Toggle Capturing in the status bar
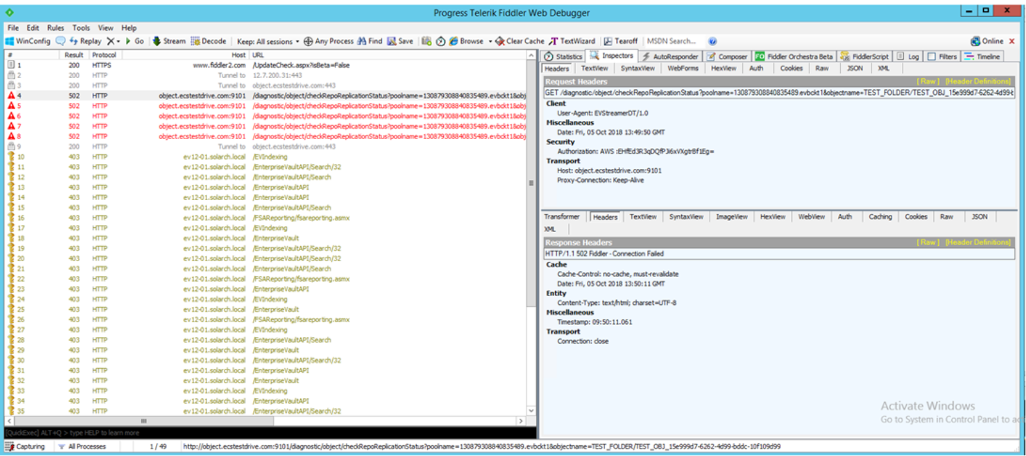Viewport: 1026px width, 456px height. click(x=25, y=447)
